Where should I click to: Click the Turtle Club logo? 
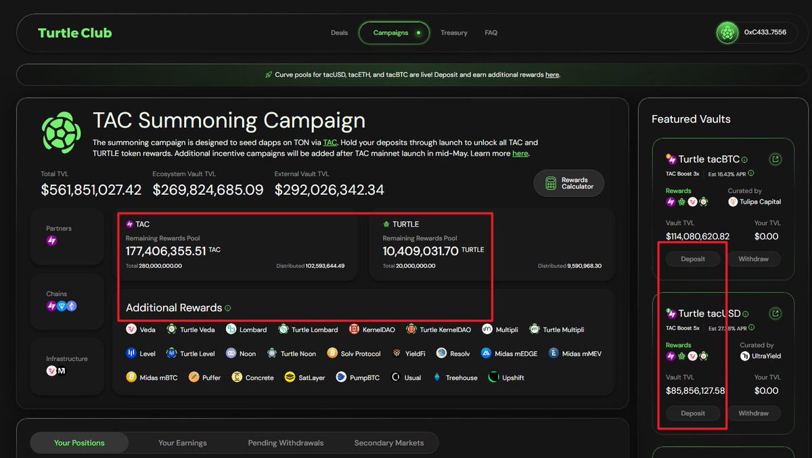point(74,32)
